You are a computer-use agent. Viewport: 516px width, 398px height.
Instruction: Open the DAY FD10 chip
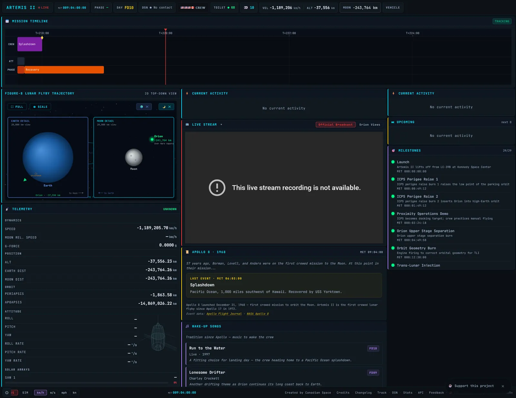[x=125, y=7]
